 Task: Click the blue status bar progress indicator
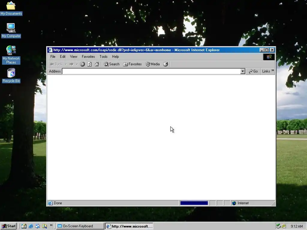(194, 203)
